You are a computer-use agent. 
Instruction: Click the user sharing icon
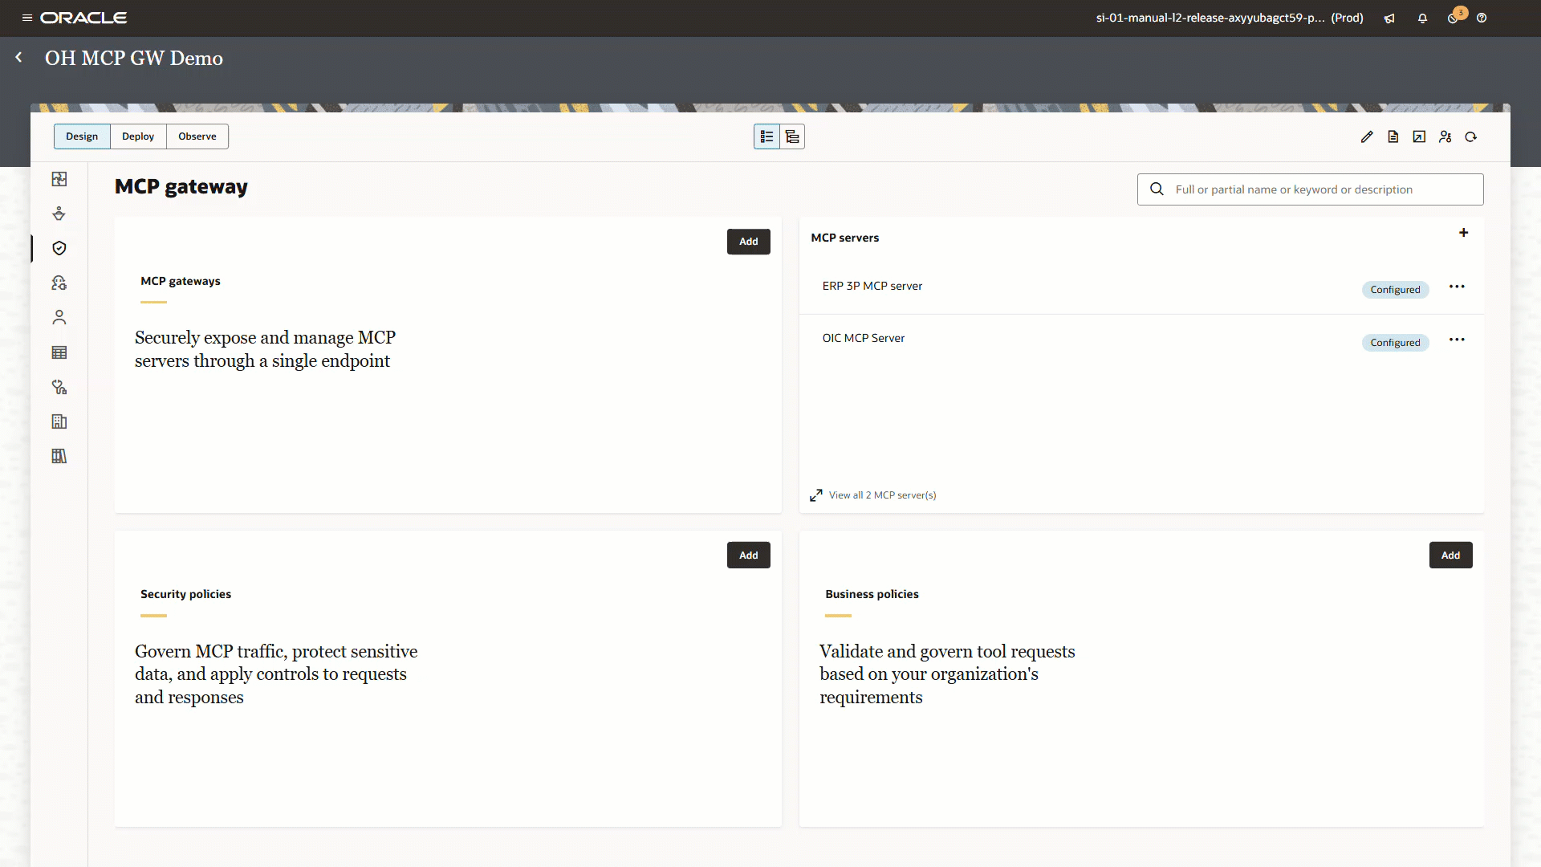click(1445, 137)
